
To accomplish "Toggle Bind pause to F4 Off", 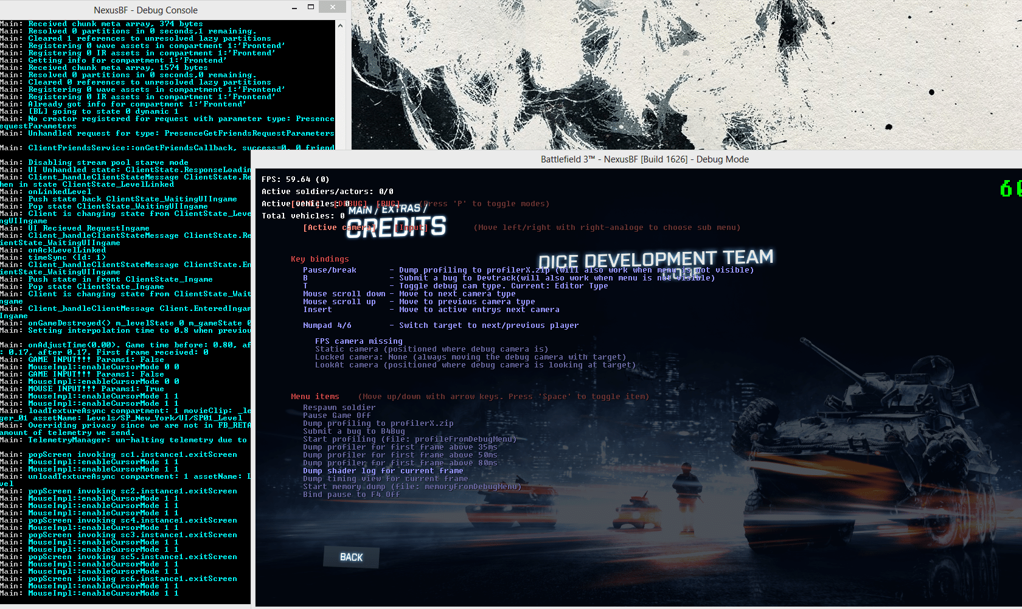I will [351, 495].
